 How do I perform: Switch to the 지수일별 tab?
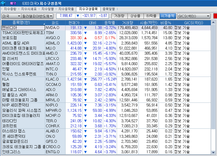click(x=47, y=9)
